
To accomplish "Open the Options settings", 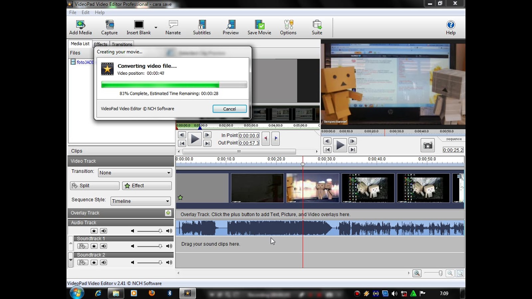I will click(x=288, y=27).
